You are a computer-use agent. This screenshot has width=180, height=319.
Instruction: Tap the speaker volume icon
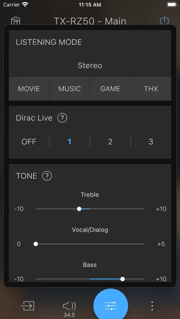pos(69,306)
